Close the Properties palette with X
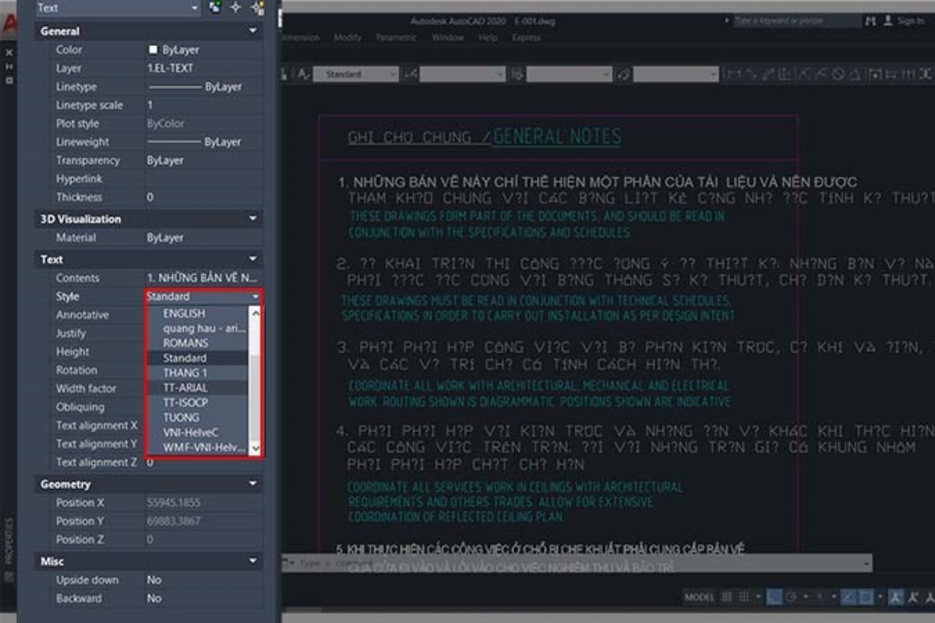 pyautogui.click(x=9, y=52)
